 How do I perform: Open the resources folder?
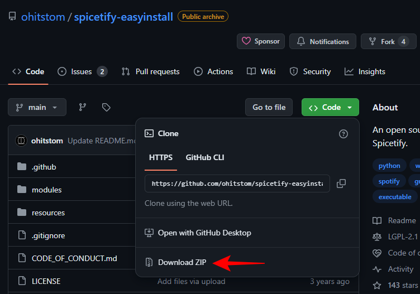click(x=48, y=213)
